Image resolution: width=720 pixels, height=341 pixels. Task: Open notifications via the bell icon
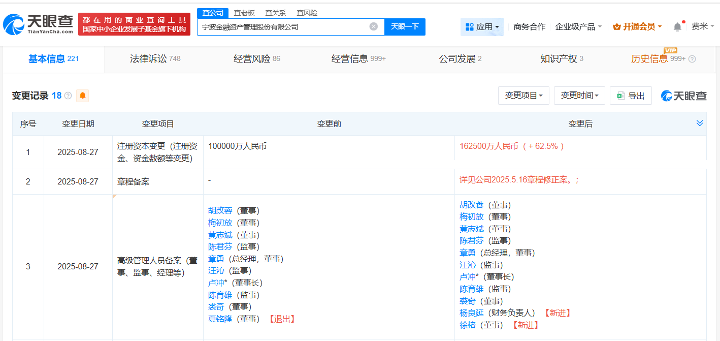point(677,25)
